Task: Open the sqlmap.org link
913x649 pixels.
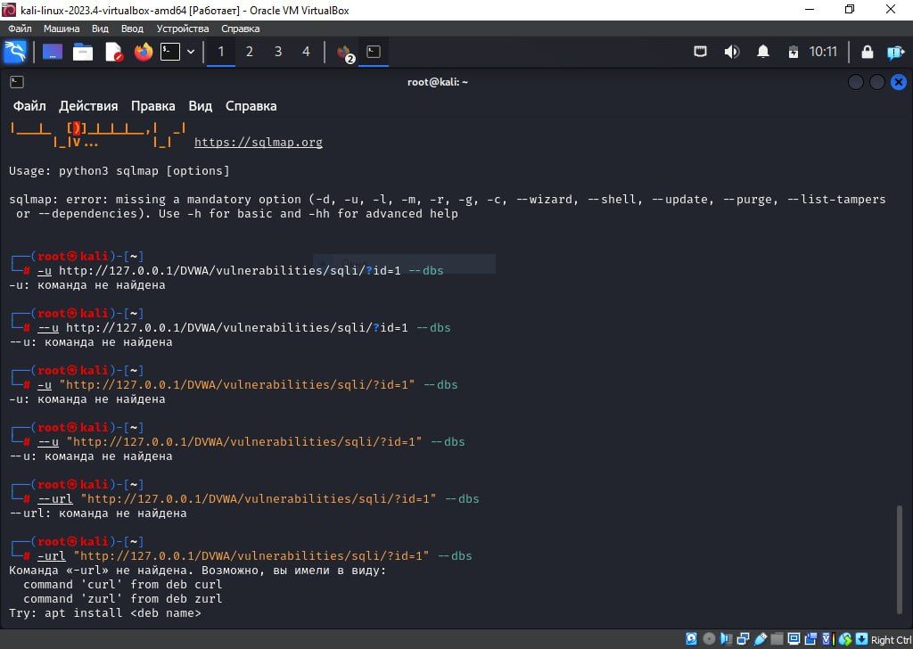Action: (258, 143)
